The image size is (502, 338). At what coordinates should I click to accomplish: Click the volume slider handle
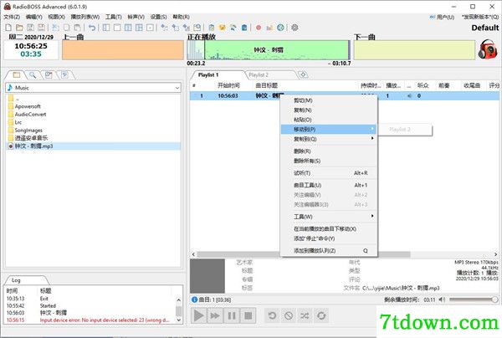(x=494, y=300)
